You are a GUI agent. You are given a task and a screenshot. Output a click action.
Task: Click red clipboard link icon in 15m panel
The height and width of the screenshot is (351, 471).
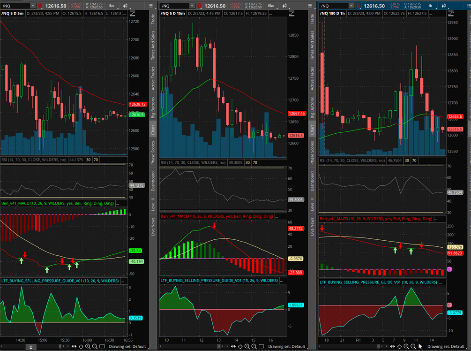[199, 6]
